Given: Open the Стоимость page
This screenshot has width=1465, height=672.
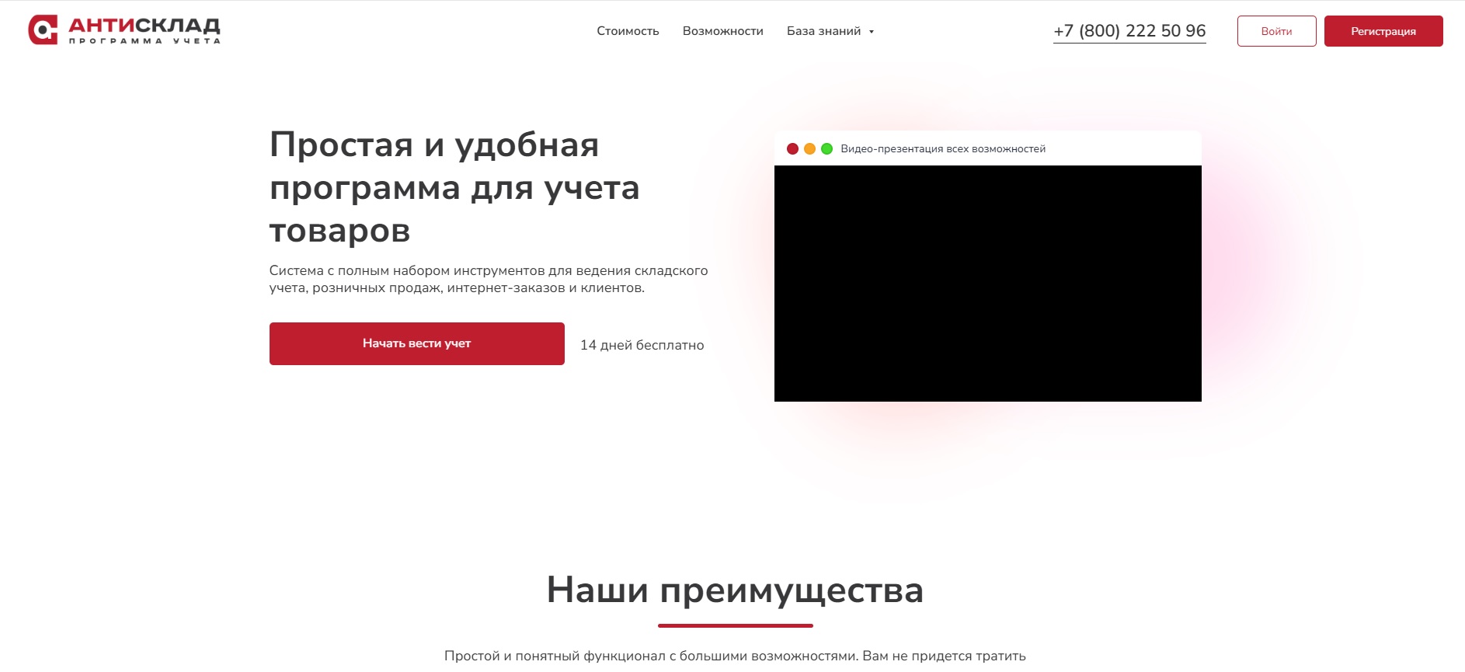Looking at the screenshot, I should pyautogui.click(x=628, y=31).
